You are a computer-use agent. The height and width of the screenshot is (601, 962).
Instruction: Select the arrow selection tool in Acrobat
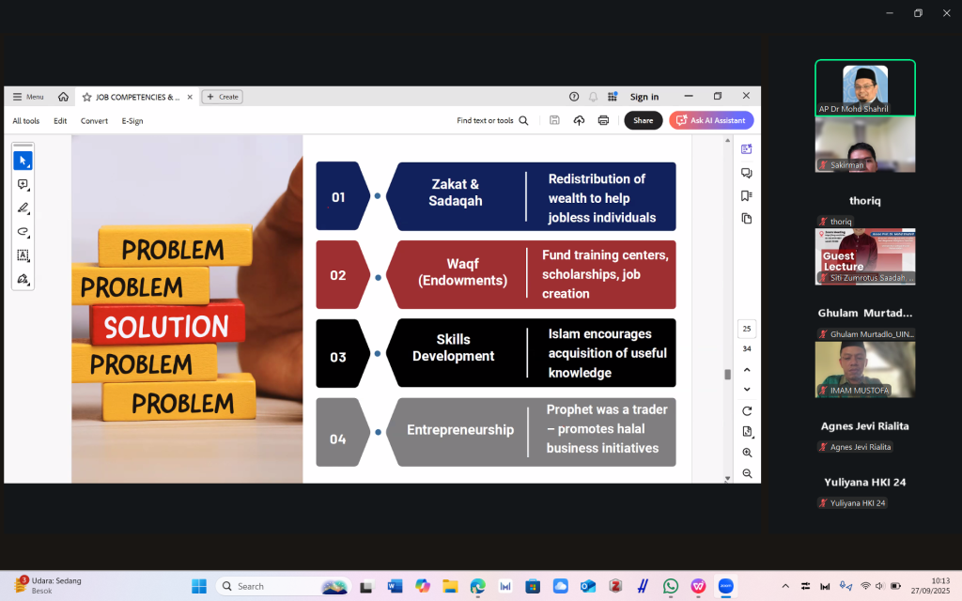tap(23, 161)
